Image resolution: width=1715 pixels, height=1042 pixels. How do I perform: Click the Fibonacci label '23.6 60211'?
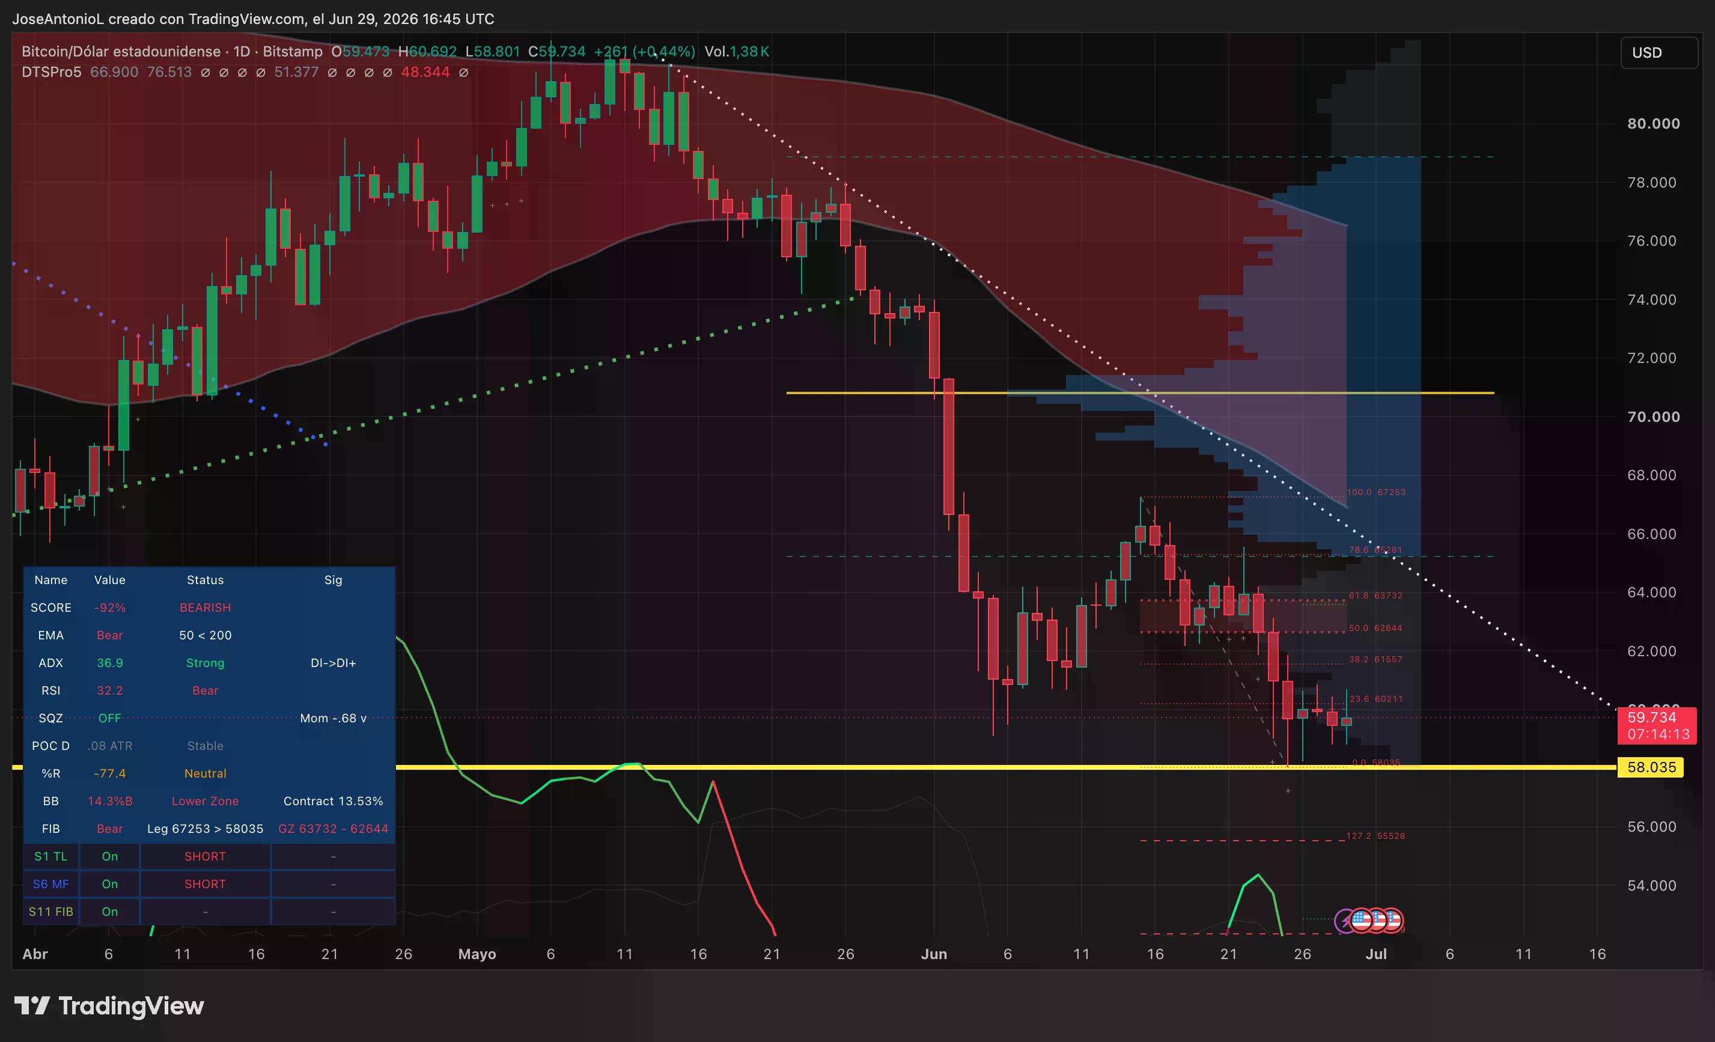click(1376, 699)
